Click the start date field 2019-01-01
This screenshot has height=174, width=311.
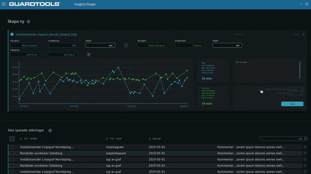tap(25, 55)
